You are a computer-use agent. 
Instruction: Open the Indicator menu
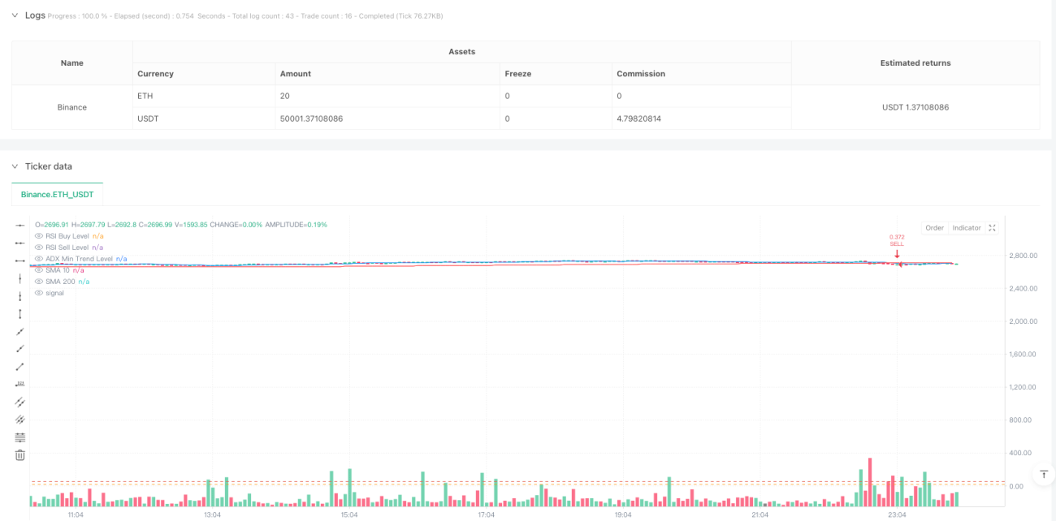point(967,228)
